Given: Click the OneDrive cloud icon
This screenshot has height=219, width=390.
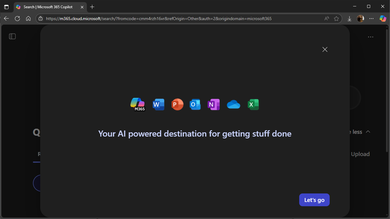Looking at the screenshot, I should [233, 105].
